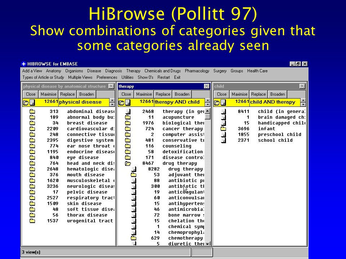Open the Multiple Views menu
Viewport: 346px width, 259px height.
[x=80, y=77]
